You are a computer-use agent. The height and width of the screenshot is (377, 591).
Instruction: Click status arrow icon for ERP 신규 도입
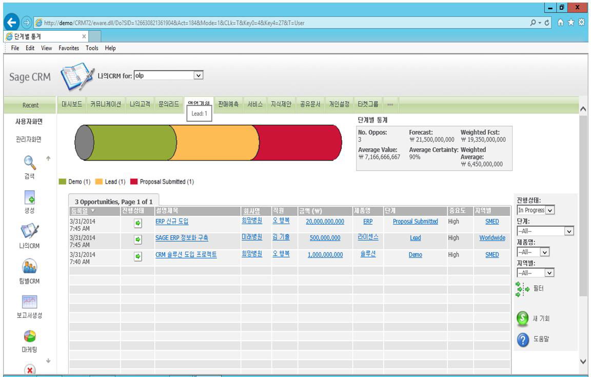tap(138, 223)
